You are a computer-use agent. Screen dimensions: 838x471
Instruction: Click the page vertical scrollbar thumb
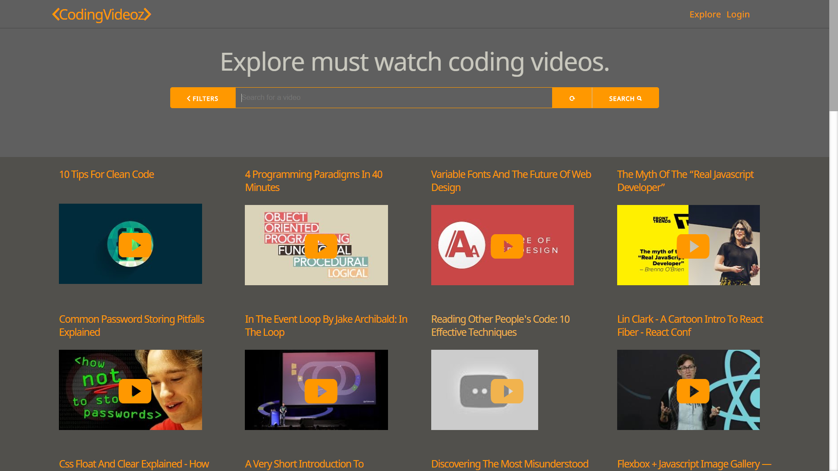tap(834, 55)
